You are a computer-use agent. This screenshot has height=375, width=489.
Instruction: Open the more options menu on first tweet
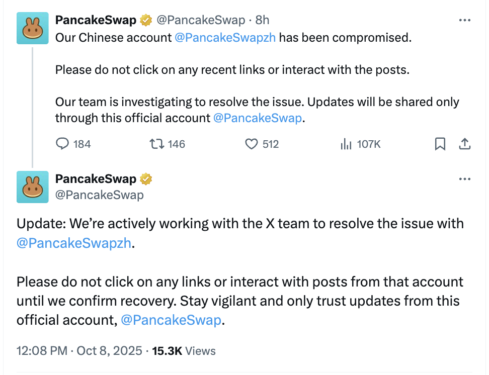[x=465, y=20]
